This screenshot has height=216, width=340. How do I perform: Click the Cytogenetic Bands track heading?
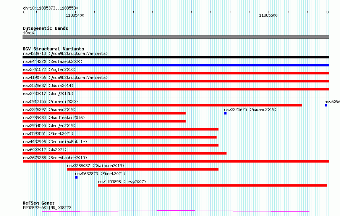(45, 28)
